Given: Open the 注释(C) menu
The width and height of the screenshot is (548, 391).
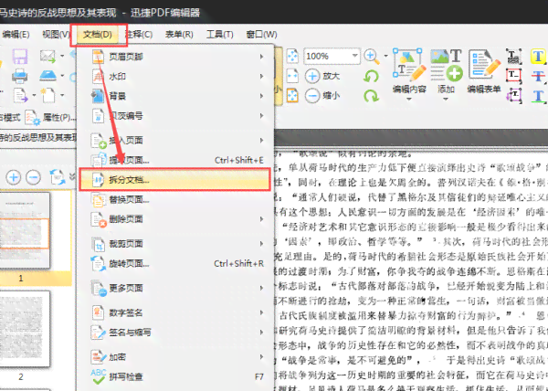Looking at the screenshot, I should point(139,35).
